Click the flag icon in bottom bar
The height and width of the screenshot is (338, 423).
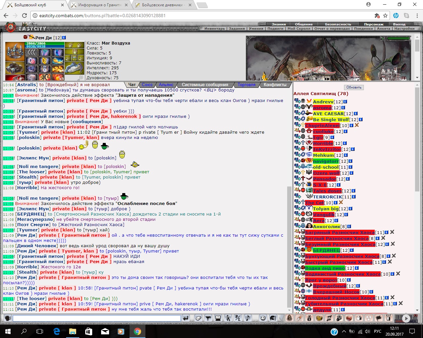(x=379, y=319)
